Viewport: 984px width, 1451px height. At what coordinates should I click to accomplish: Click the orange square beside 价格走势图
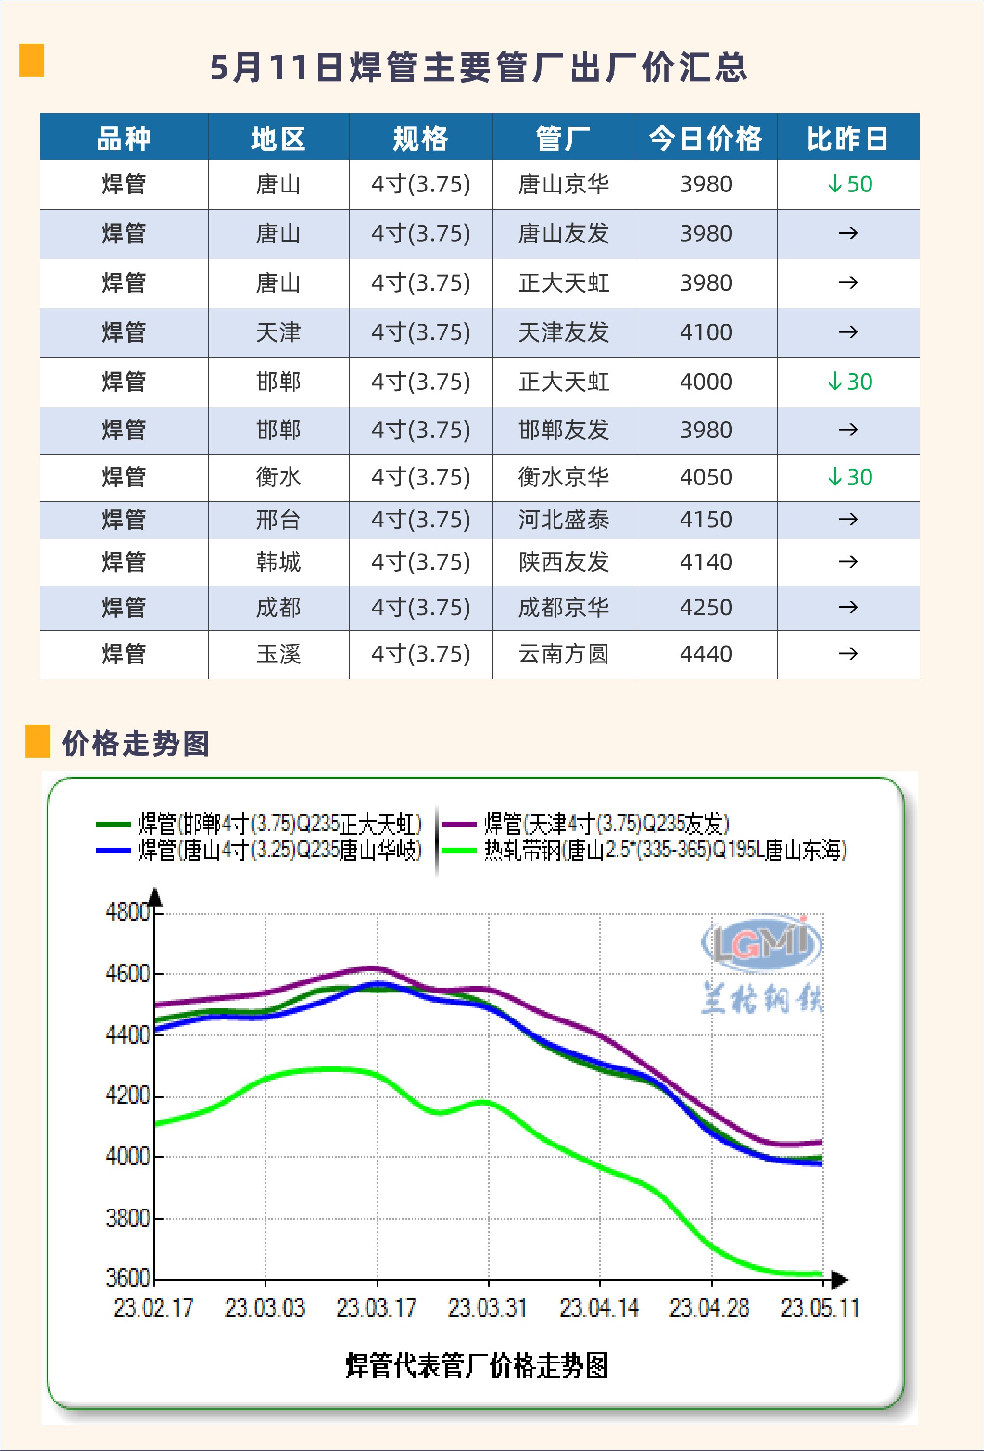tap(38, 741)
